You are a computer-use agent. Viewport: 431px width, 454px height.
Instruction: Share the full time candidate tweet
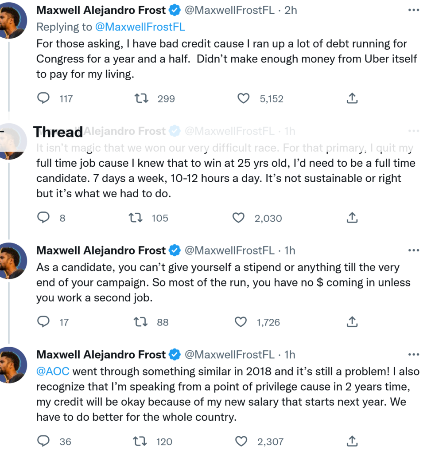(x=352, y=217)
